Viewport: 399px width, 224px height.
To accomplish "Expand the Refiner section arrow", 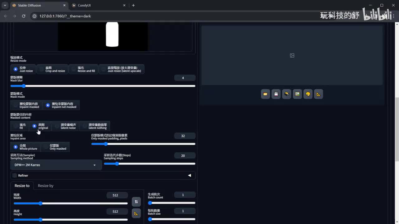I will 189,175.
